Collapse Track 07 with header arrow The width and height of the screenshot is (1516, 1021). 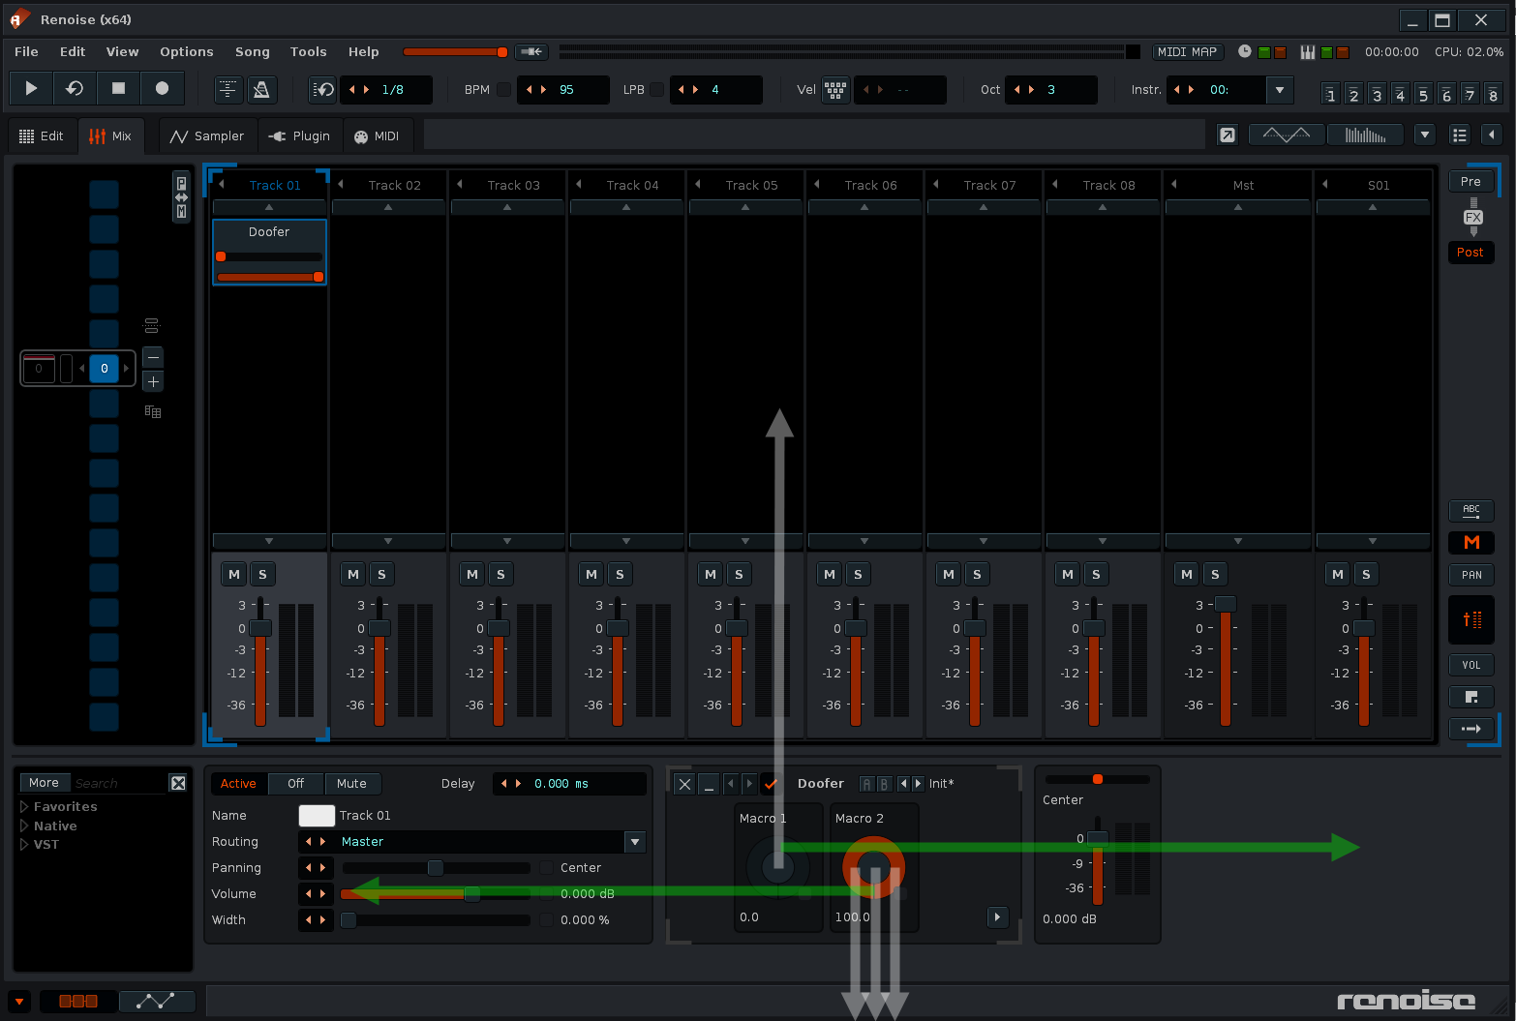click(x=936, y=184)
